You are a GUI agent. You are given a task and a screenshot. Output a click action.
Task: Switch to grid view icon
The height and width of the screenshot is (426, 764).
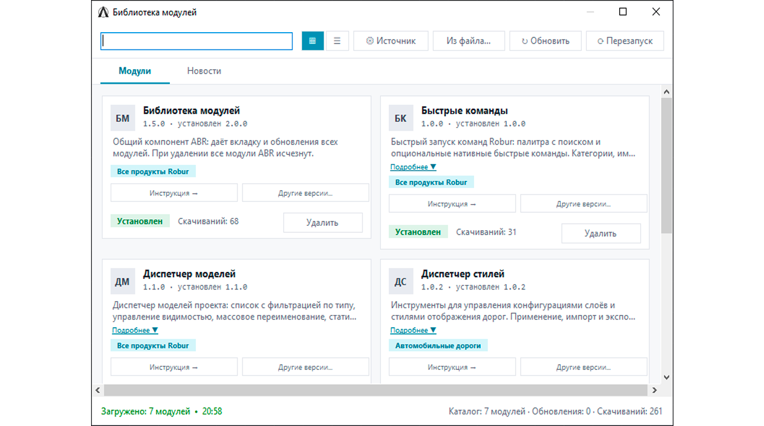313,40
